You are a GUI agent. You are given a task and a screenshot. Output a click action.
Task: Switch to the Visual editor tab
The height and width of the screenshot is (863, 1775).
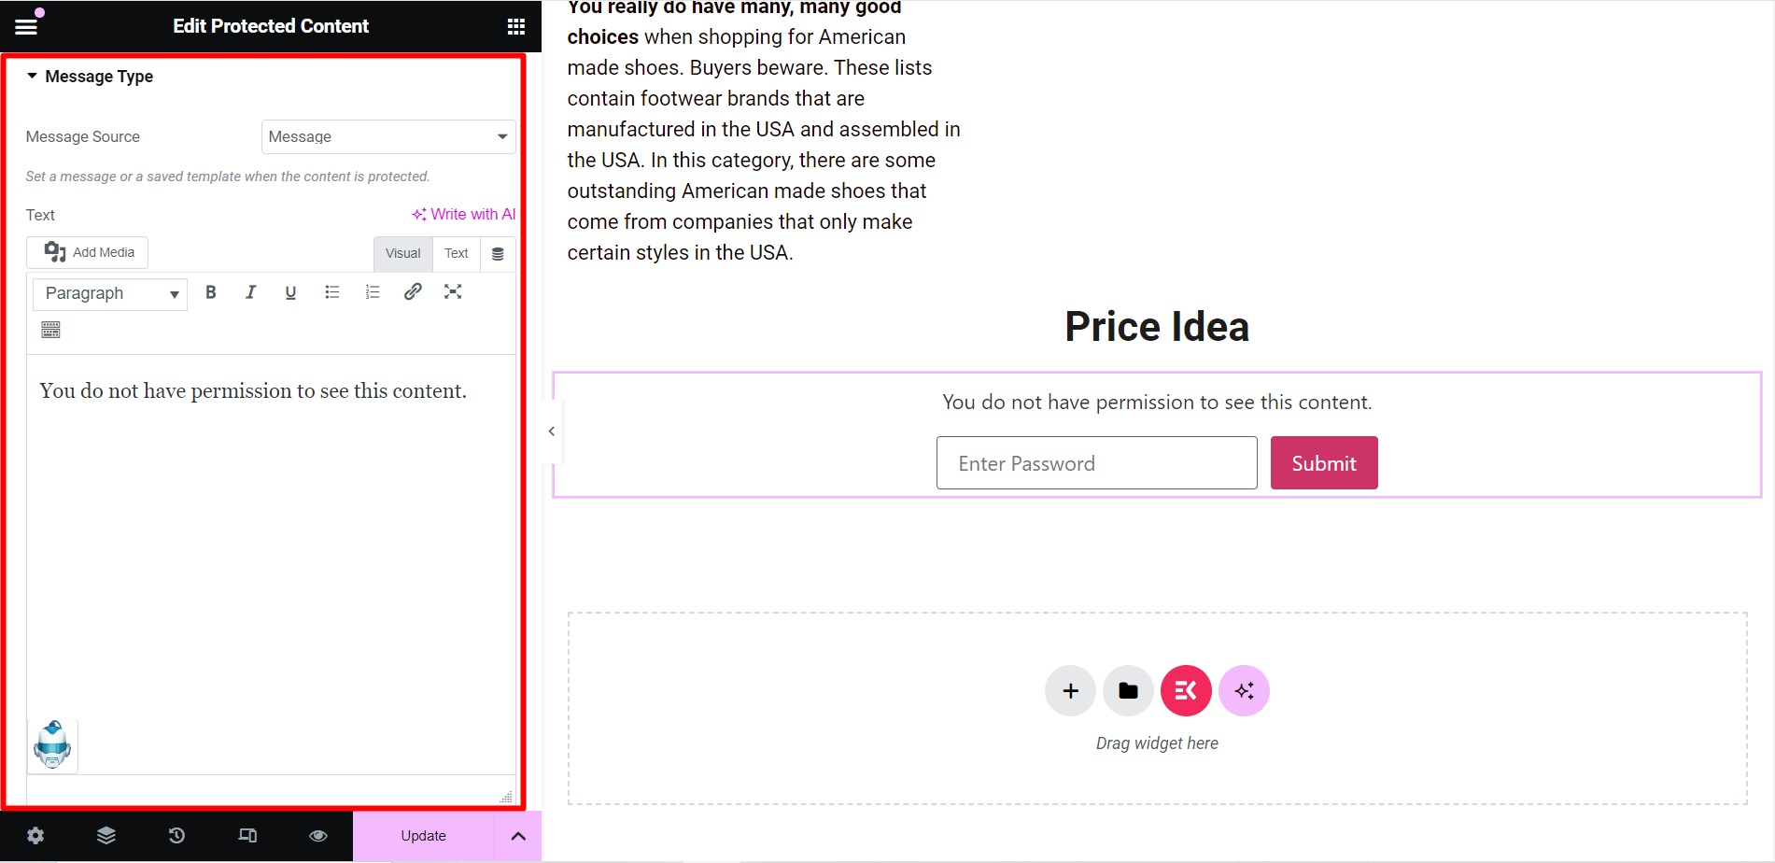(x=402, y=253)
